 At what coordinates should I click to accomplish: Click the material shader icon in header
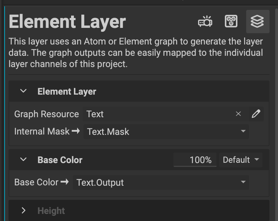pyautogui.click(x=231, y=22)
